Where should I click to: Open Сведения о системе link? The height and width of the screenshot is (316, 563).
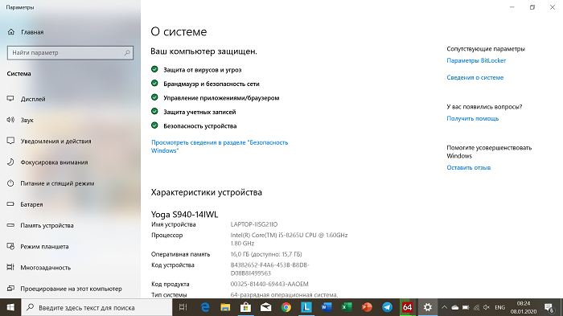475,77
